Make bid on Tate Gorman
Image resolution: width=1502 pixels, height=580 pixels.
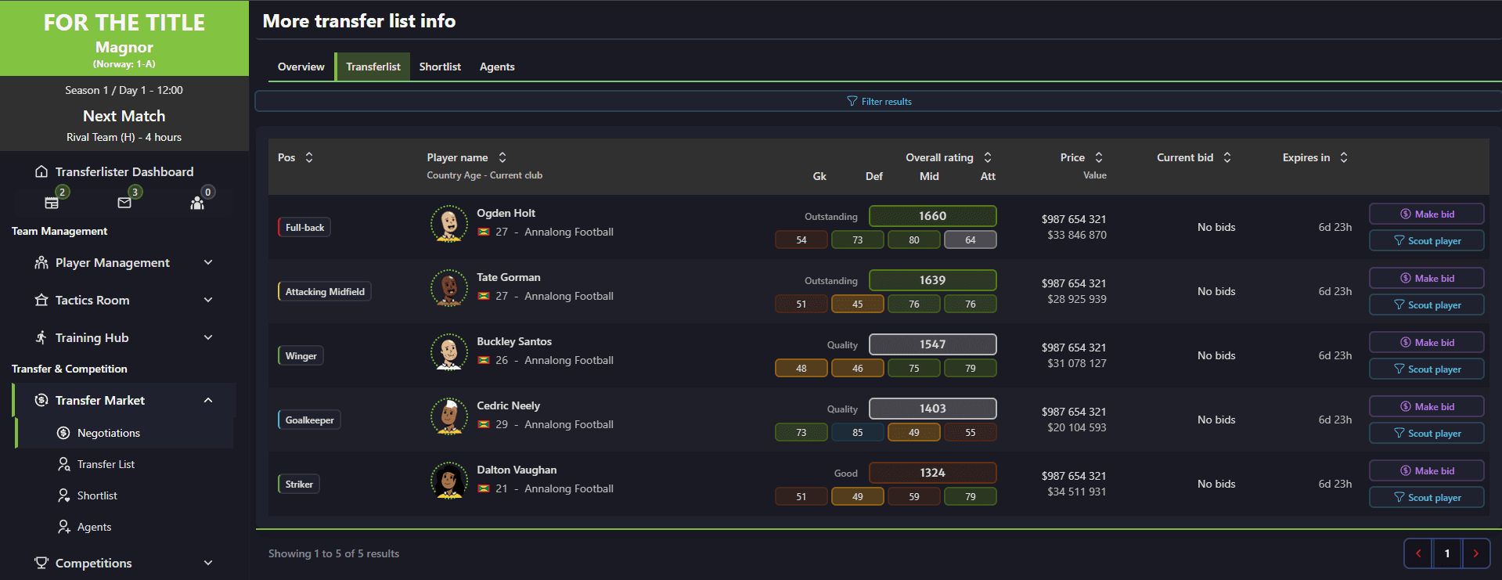point(1426,279)
